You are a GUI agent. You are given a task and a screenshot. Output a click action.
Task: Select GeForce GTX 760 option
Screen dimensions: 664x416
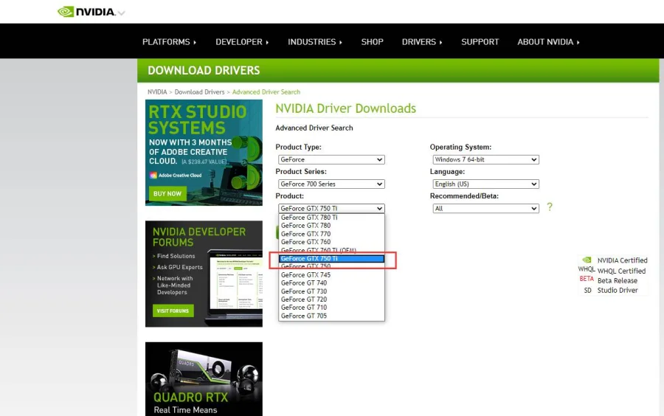point(331,242)
